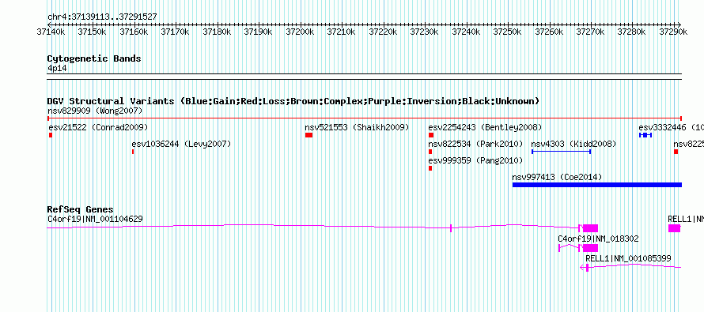
Task: Click the exon block under C4orf19|NM_018302
Action: tap(590, 248)
